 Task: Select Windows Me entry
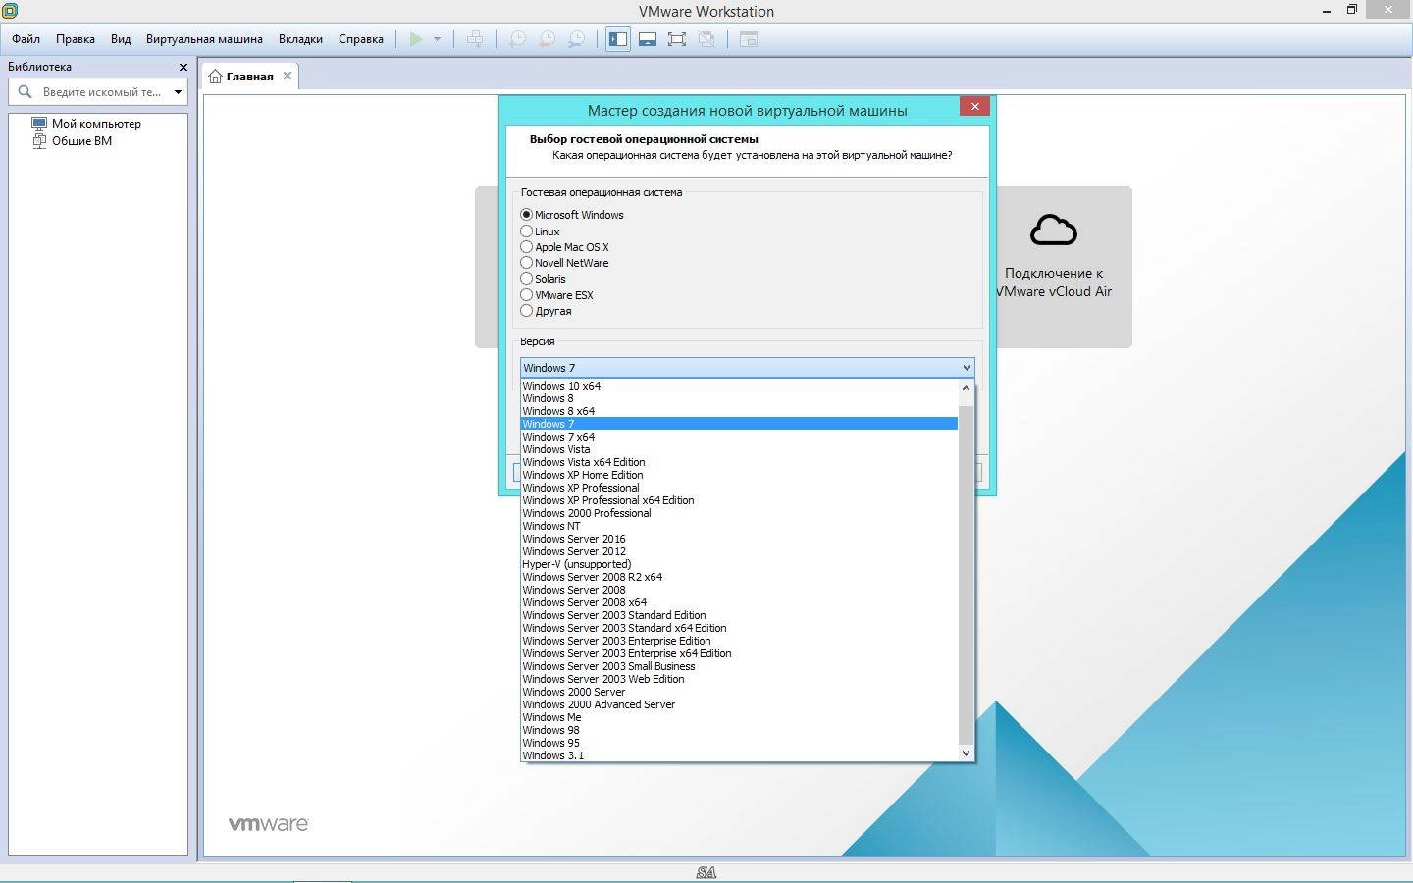pyautogui.click(x=739, y=717)
